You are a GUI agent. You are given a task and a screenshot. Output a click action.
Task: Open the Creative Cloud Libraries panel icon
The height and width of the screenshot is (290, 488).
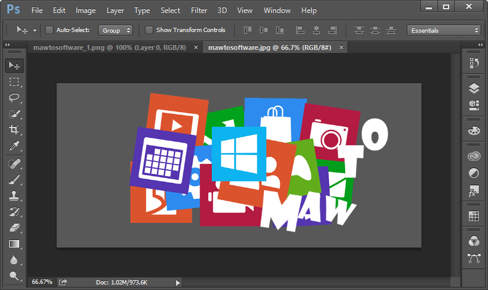(x=474, y=156)
